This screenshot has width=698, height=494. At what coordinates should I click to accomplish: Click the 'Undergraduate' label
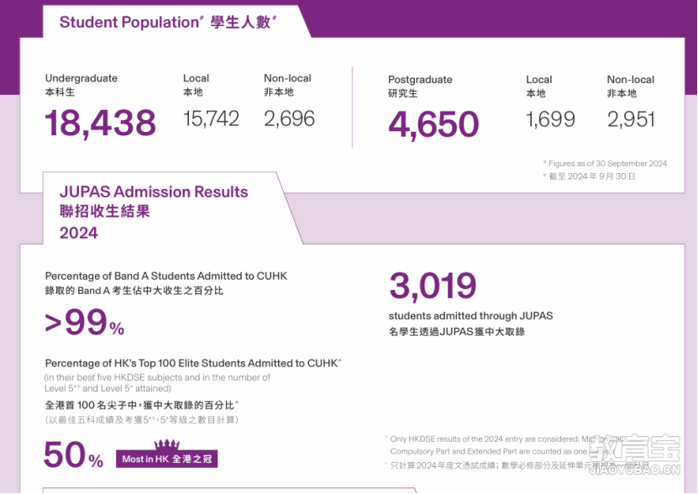tap(81, 78)
